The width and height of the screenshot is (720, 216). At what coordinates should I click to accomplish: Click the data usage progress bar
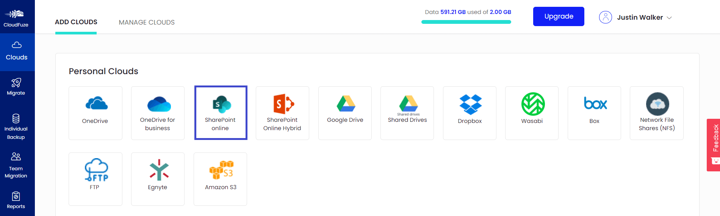466,22
